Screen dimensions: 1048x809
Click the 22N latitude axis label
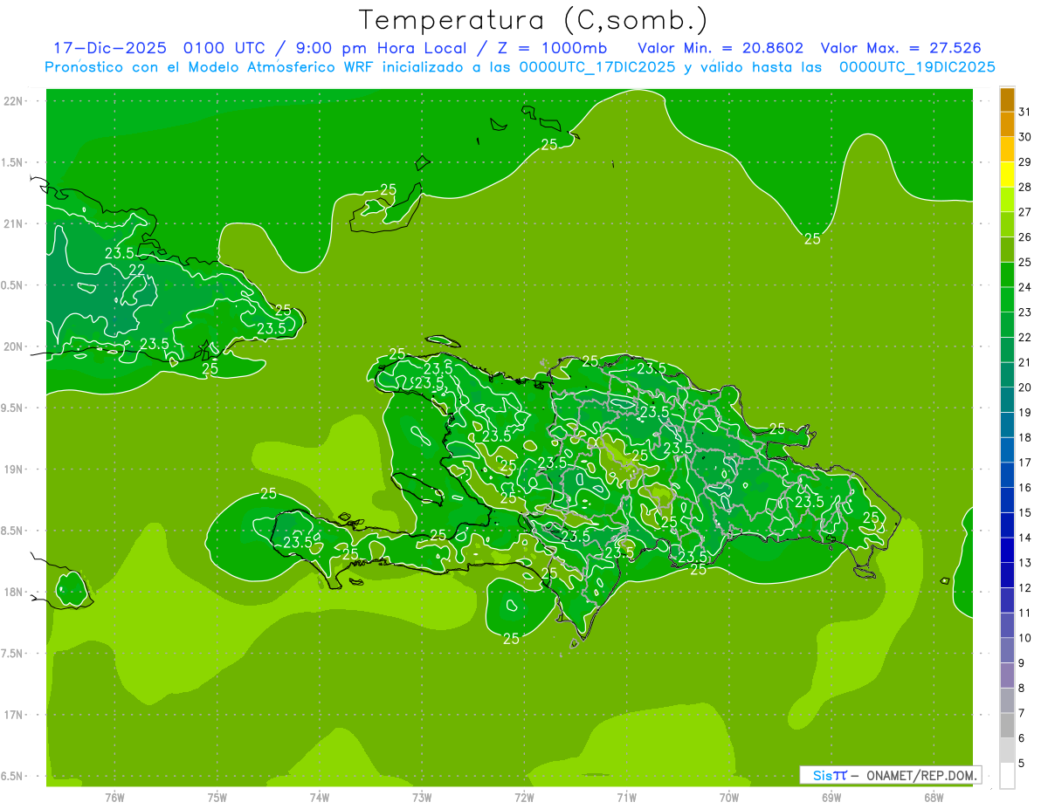pyautogui.click(x=15, y=101)
